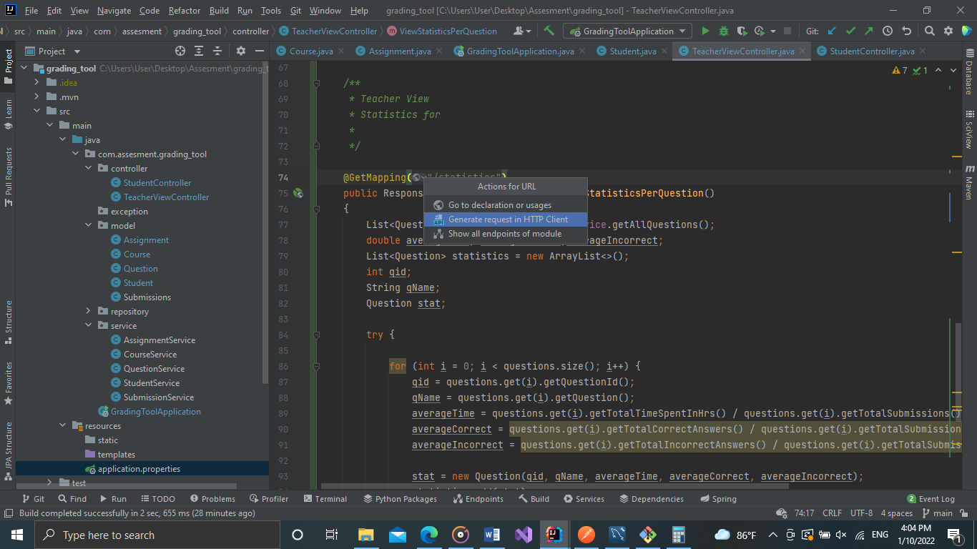Start debugging with the bug icon
The width and height of the screenshot is (977, 549).
[x=723, y=31]
